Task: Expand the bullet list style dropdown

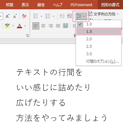Action: [x=41, y=16]
